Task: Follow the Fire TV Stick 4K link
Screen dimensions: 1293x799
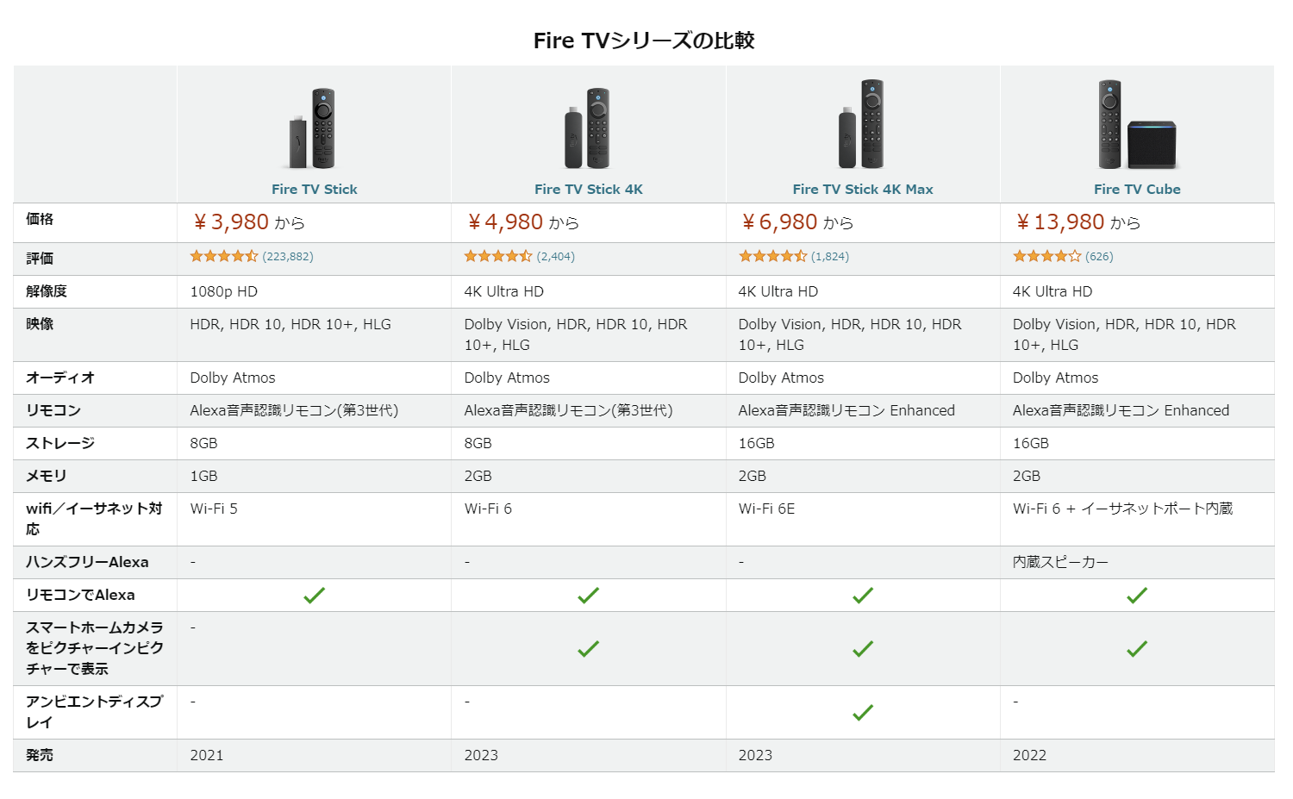Action: point(589,190)
